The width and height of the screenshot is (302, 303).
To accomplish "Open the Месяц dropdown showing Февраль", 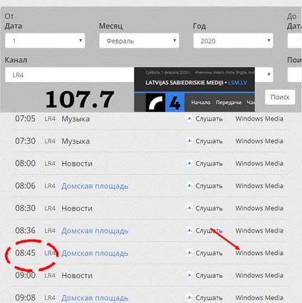I will 139,41.
